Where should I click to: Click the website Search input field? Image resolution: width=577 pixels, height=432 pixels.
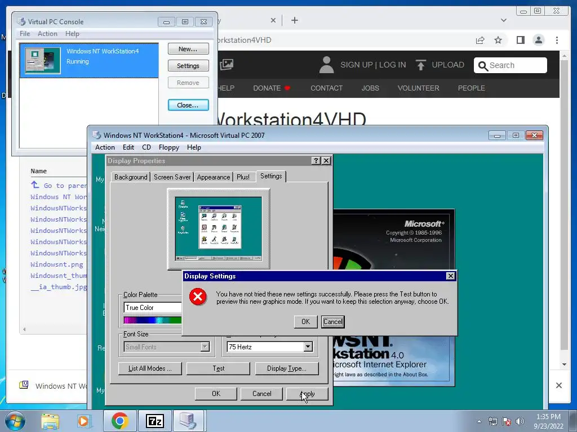click(510, 65)
